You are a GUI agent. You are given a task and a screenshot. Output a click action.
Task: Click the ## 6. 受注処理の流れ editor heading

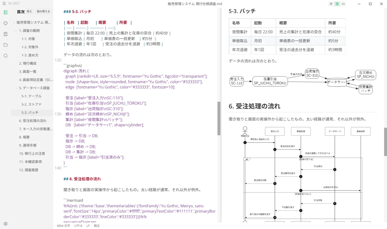tap(82, 179)
